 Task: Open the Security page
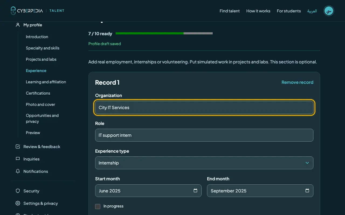click(31, 191)
